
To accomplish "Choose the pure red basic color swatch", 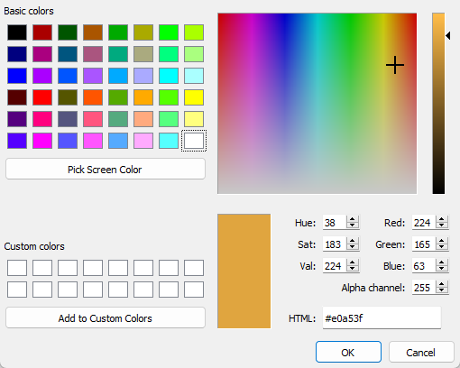I will pos(42,97).
